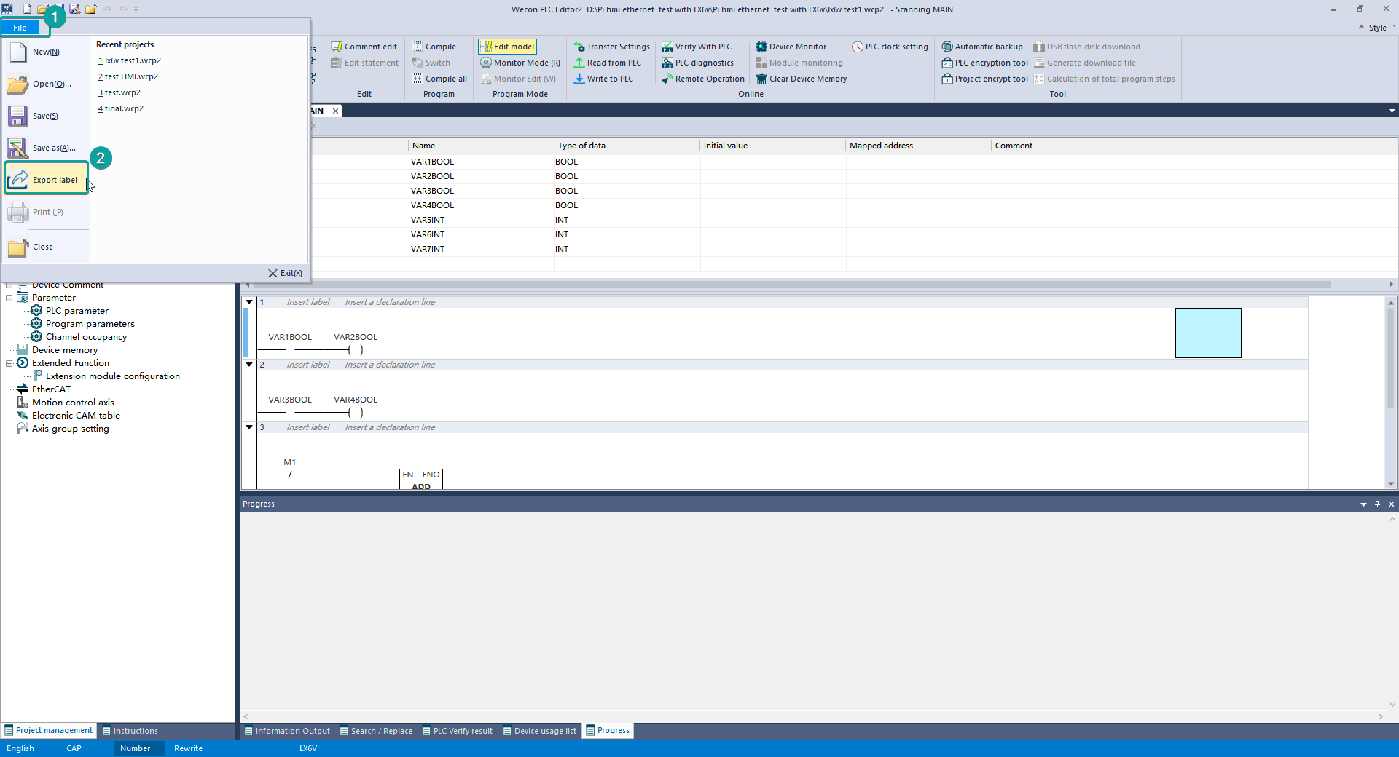Choose Open(O)... in File menu

pyautogui.click(x=46, y=84)
